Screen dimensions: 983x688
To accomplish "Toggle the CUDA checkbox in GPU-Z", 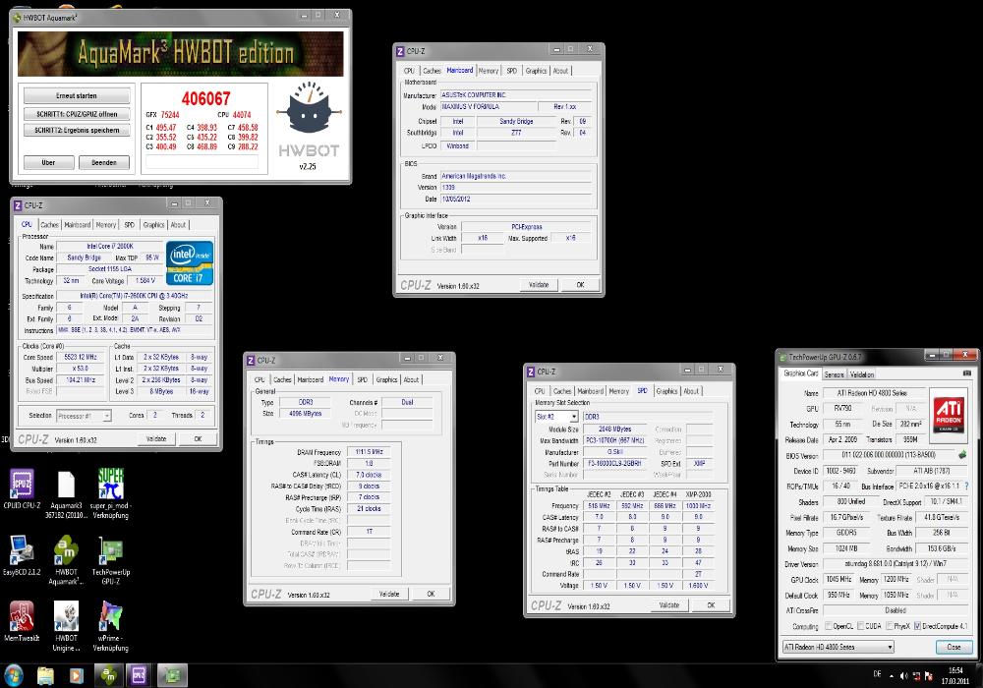I will point(861,626).
